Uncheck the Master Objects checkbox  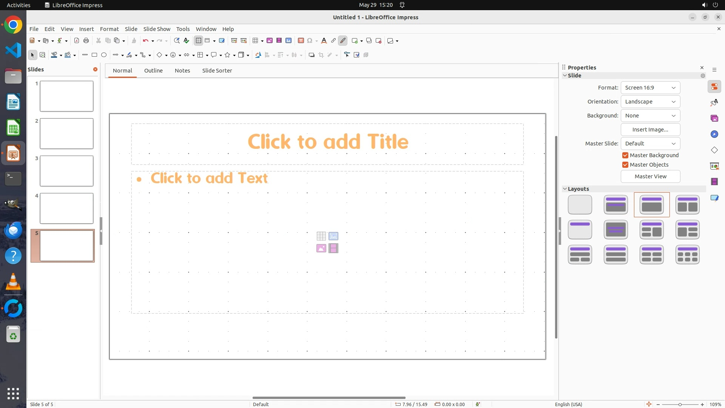click(625, 165)
